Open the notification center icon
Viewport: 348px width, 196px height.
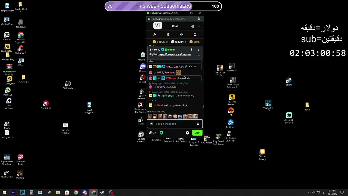click(x=343, y=192)
